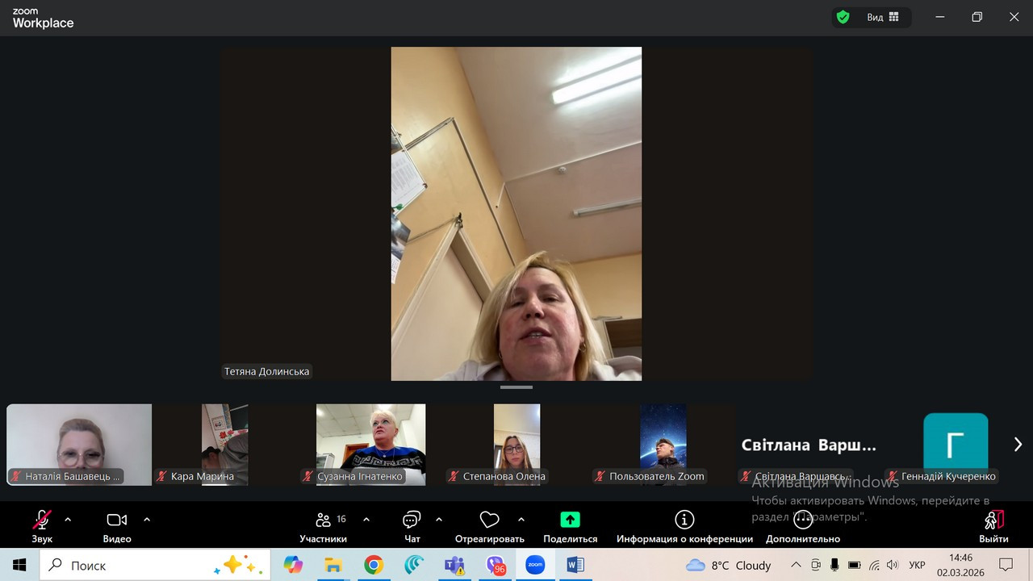This screenshot has width=1033, height=581.
Task: Toggle camera with Видео button
Action: click(x=117, y=520)
